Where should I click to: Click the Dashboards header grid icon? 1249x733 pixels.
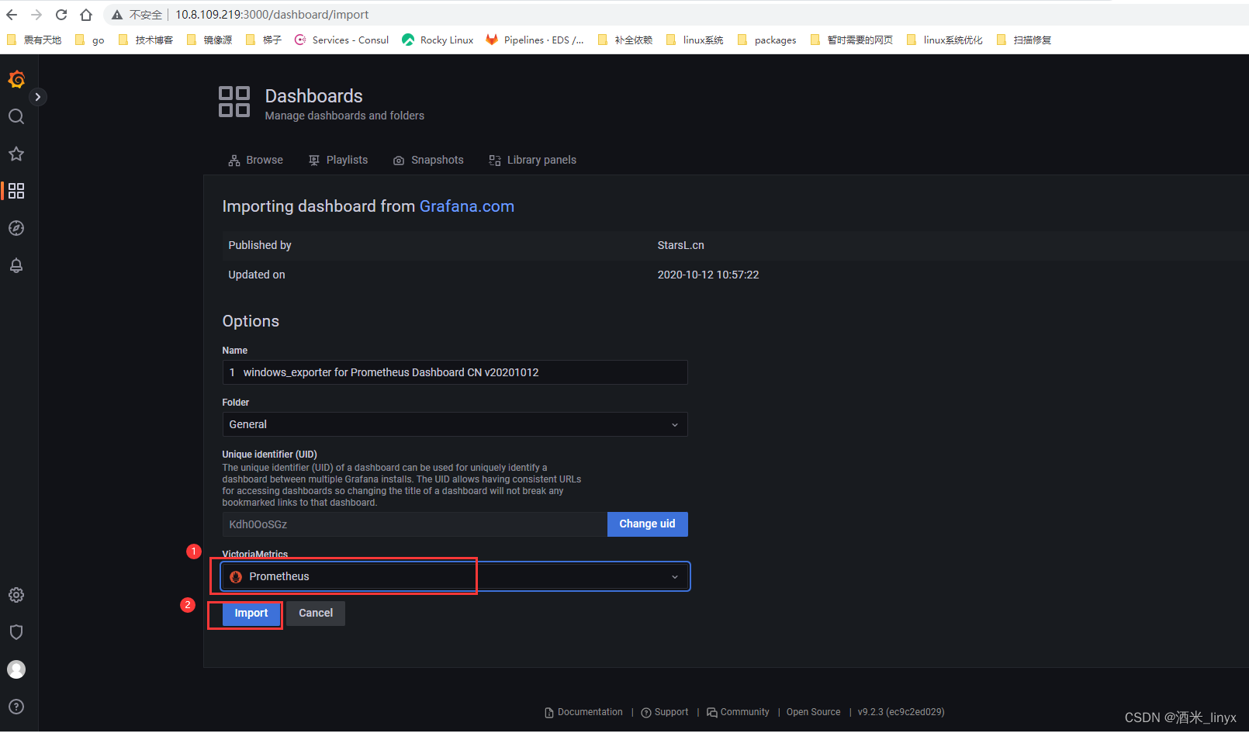click(x=234, y=102)
